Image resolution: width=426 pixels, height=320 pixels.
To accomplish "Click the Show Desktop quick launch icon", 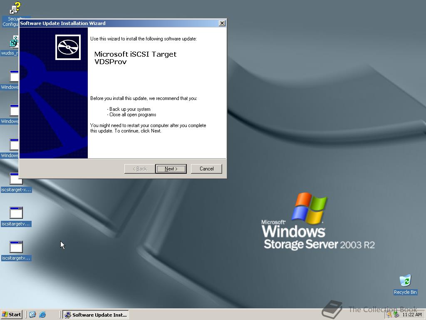I will (32, 315).
